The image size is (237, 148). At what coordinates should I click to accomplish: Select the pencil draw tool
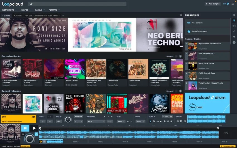pyautogui.click(x=171, y=121)
